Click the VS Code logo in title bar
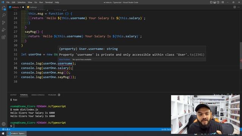Viewport: 242px width, 136px height. [x=3, y=2]
